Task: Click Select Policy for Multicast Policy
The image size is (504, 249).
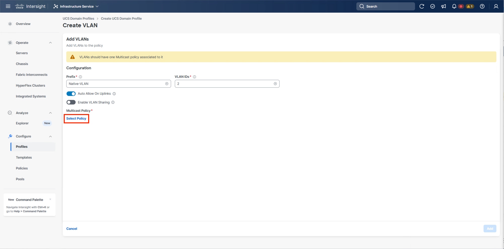Action: tap(76, 118)
